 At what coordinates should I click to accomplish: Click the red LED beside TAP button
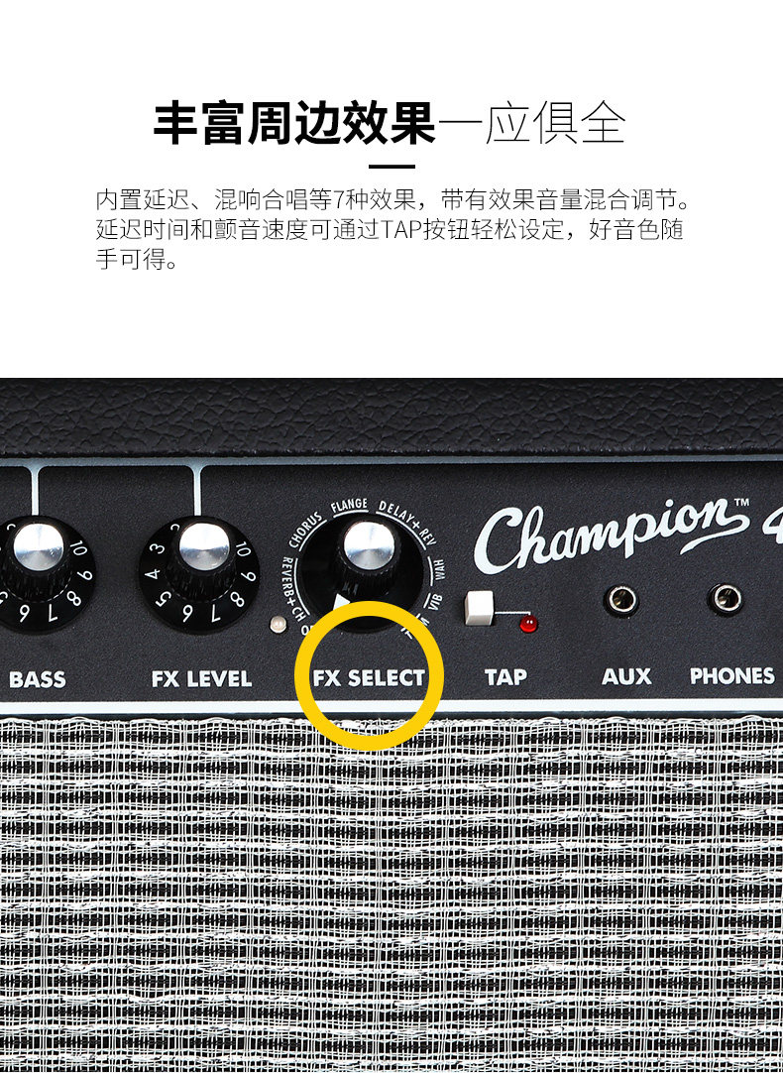527,624
